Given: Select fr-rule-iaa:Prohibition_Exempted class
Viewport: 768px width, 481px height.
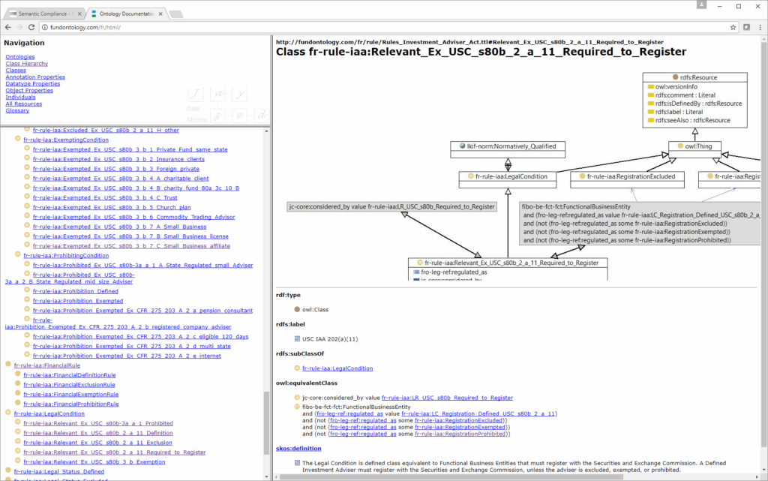Looking at the screenshot, I should 78,301.
